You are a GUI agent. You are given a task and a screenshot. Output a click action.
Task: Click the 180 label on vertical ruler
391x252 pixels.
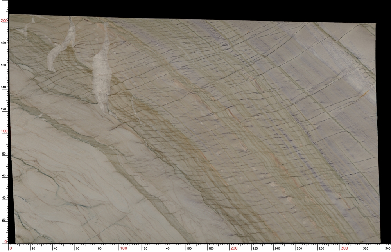4,43
